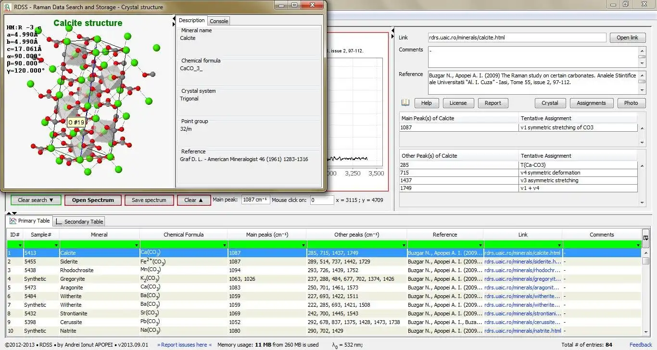Open the Link column filter dropdown

[560, 245]
